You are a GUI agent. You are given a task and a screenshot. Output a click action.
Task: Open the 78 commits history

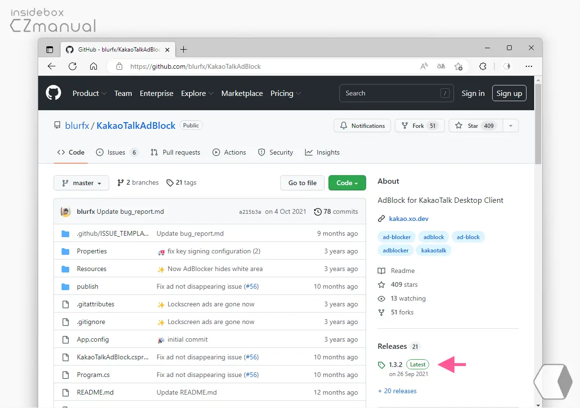pyautogui.click(x=336, y=211)
